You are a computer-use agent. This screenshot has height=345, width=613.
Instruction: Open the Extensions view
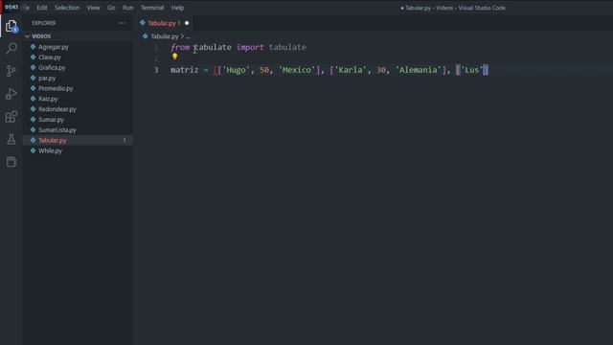pos(11,117)
